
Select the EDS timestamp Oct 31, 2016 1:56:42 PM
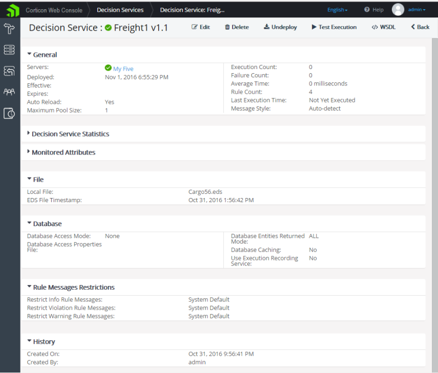pos(221,200)
